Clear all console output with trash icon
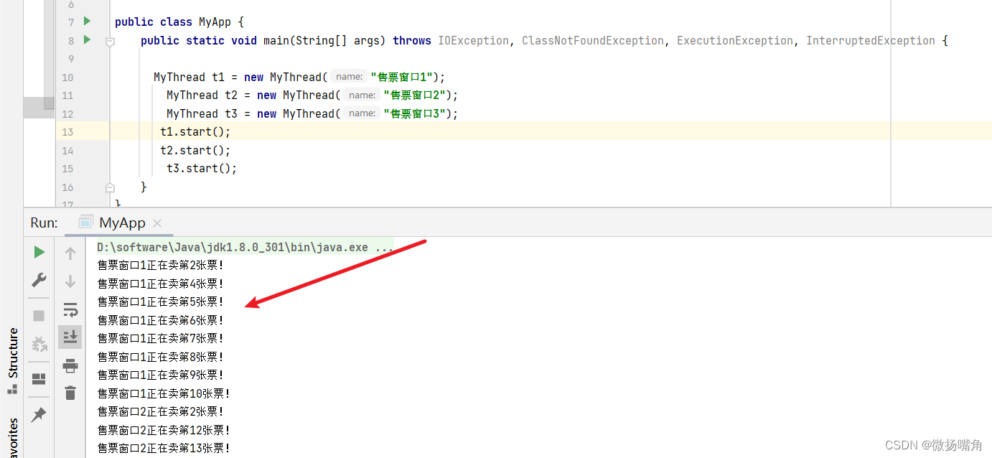The width and height of the screenshot is (992, 458). click(70, 393)
